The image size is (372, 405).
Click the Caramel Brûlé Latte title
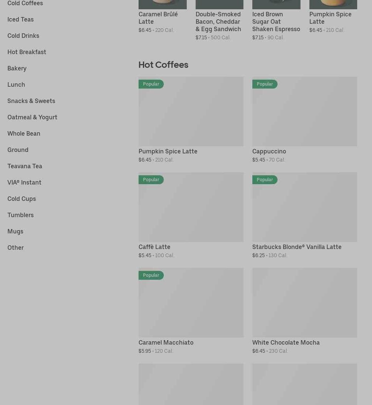tap(158, 18)
